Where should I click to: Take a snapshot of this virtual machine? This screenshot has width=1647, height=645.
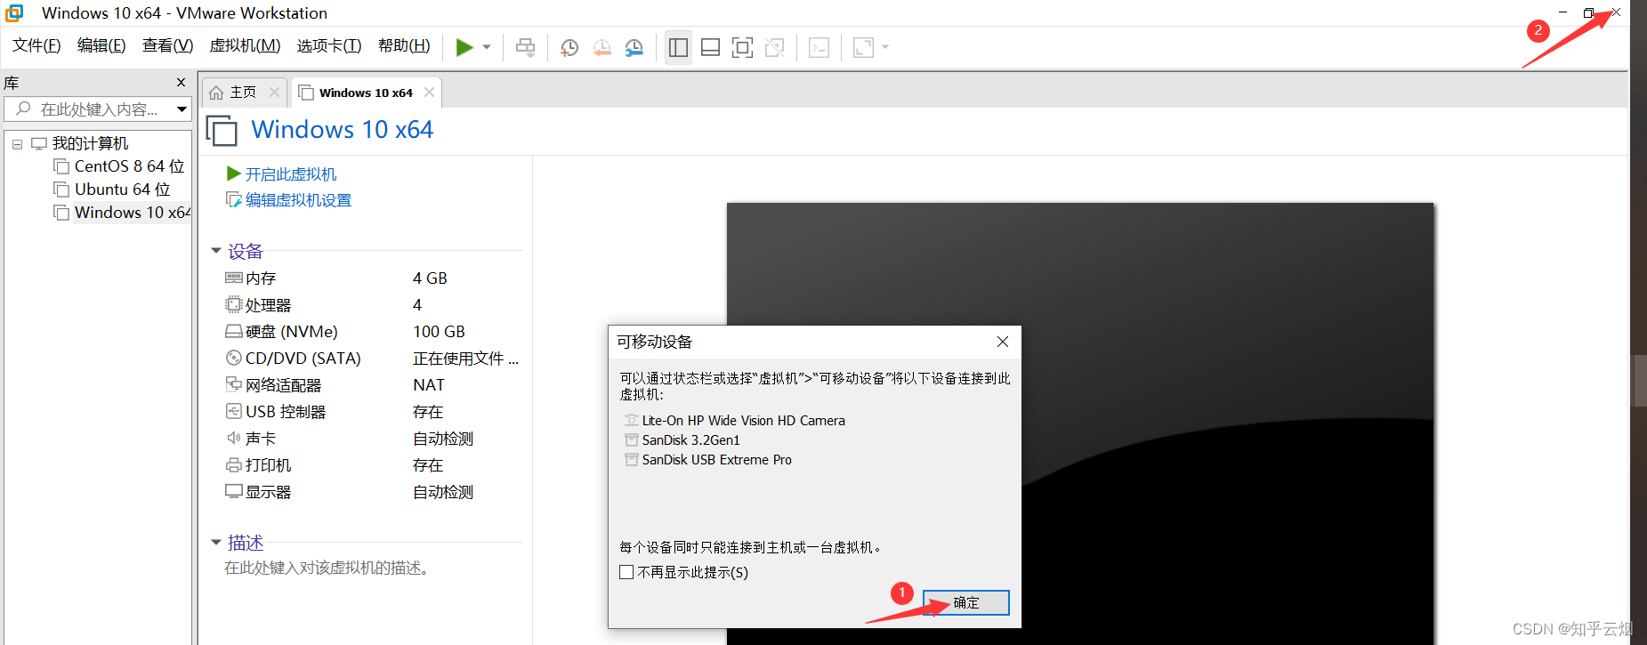[569, 47]
